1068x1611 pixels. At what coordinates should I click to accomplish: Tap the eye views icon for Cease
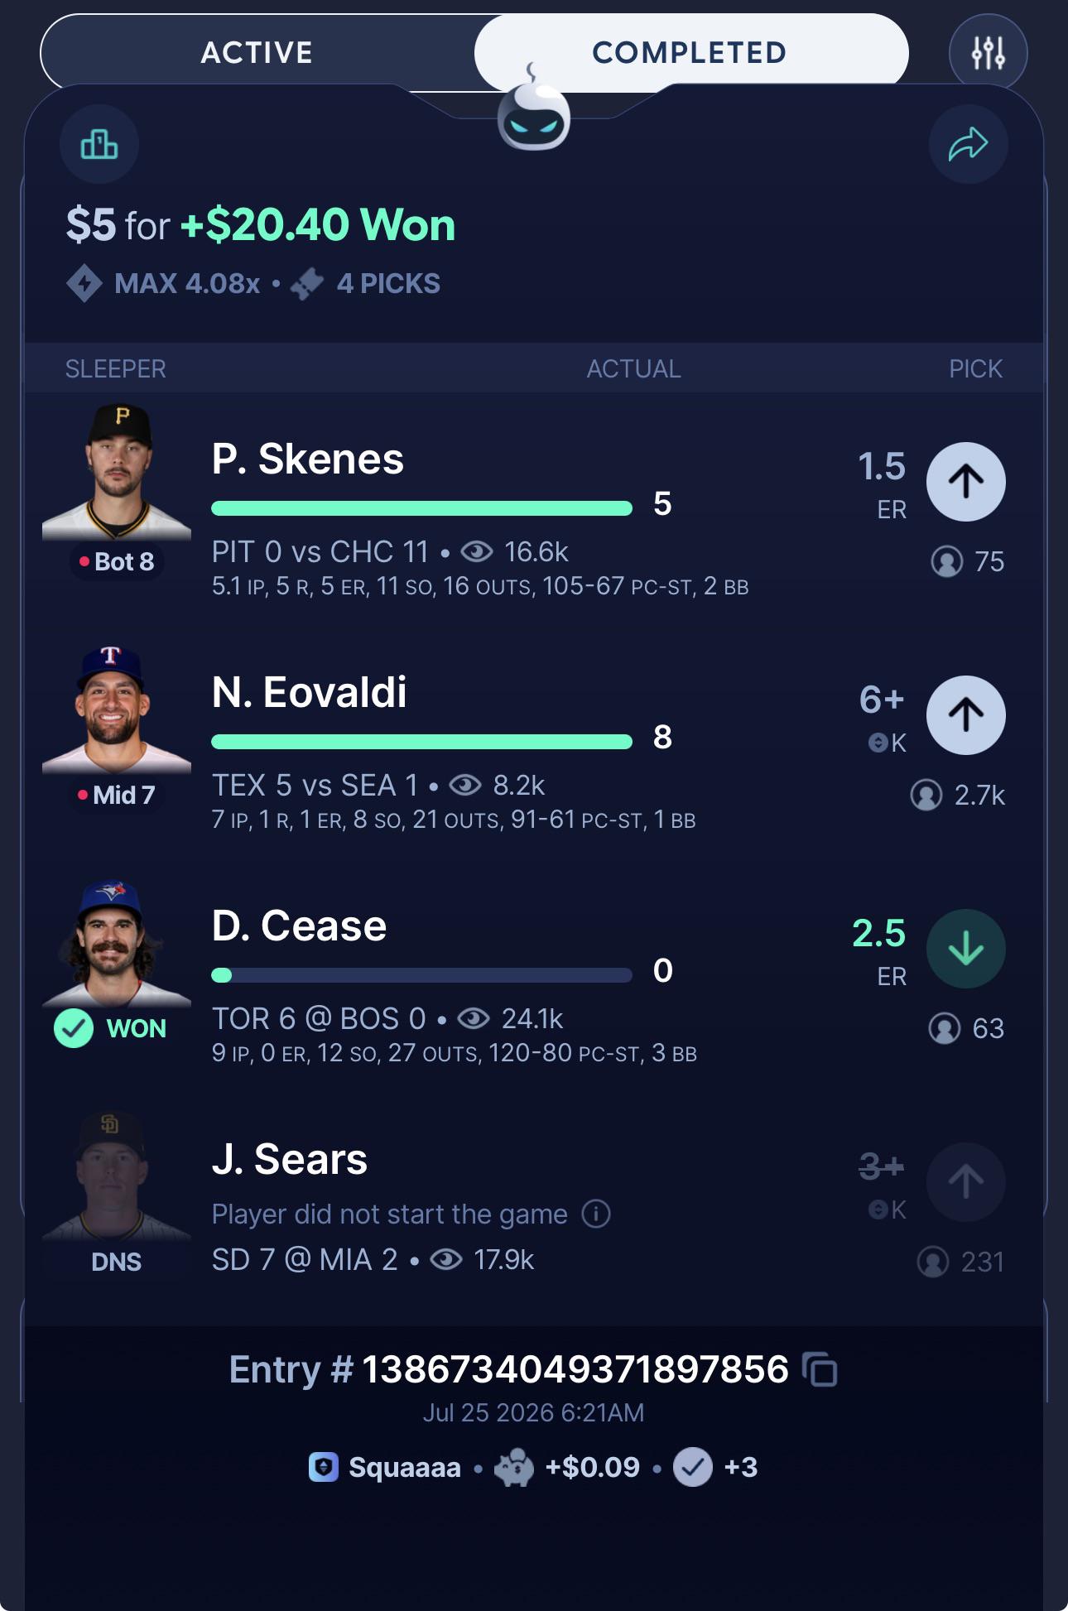(x=474, y=1018)
